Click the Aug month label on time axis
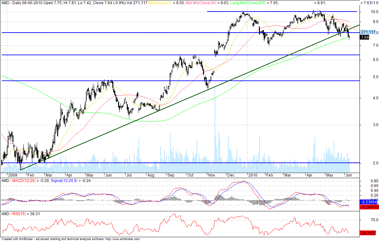Image resolution: width=379 pixels, height=241 pixels. click(x=151, y=175)
